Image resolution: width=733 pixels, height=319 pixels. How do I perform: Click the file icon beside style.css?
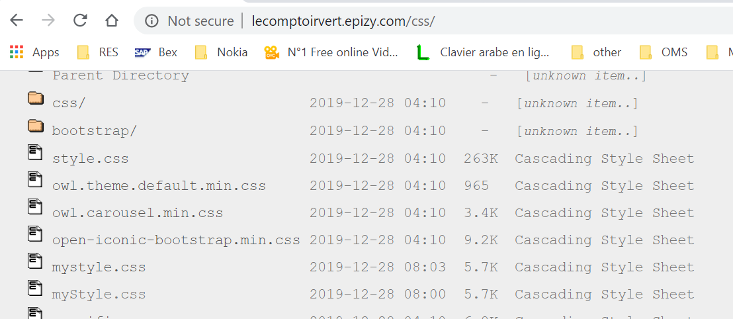pos(35,152)
